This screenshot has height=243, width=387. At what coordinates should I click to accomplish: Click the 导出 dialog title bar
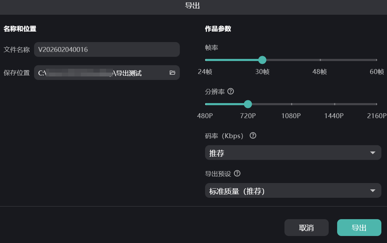pos(192,6)
